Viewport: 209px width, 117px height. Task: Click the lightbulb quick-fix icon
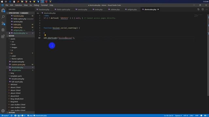coord(45,35)
